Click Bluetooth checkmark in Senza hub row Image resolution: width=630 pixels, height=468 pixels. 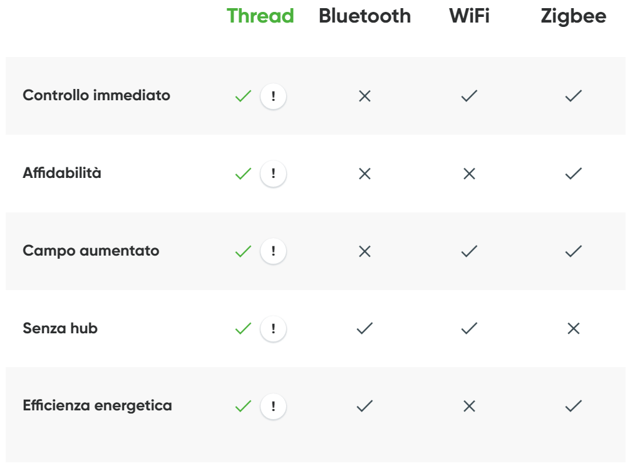click(364, 328)
